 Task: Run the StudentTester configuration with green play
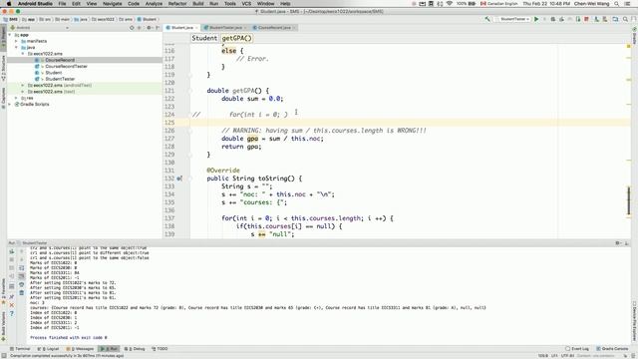pyautogui.click(x=536, y=19)
